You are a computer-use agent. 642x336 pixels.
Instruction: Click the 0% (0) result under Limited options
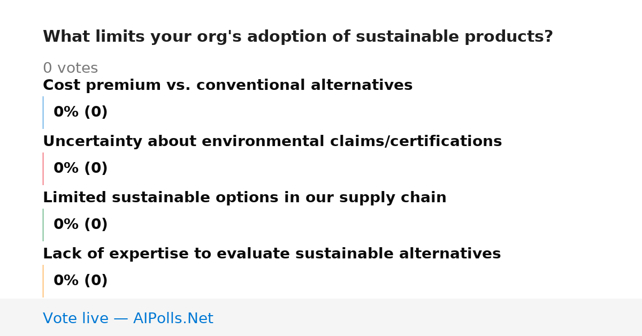point(80,225)
